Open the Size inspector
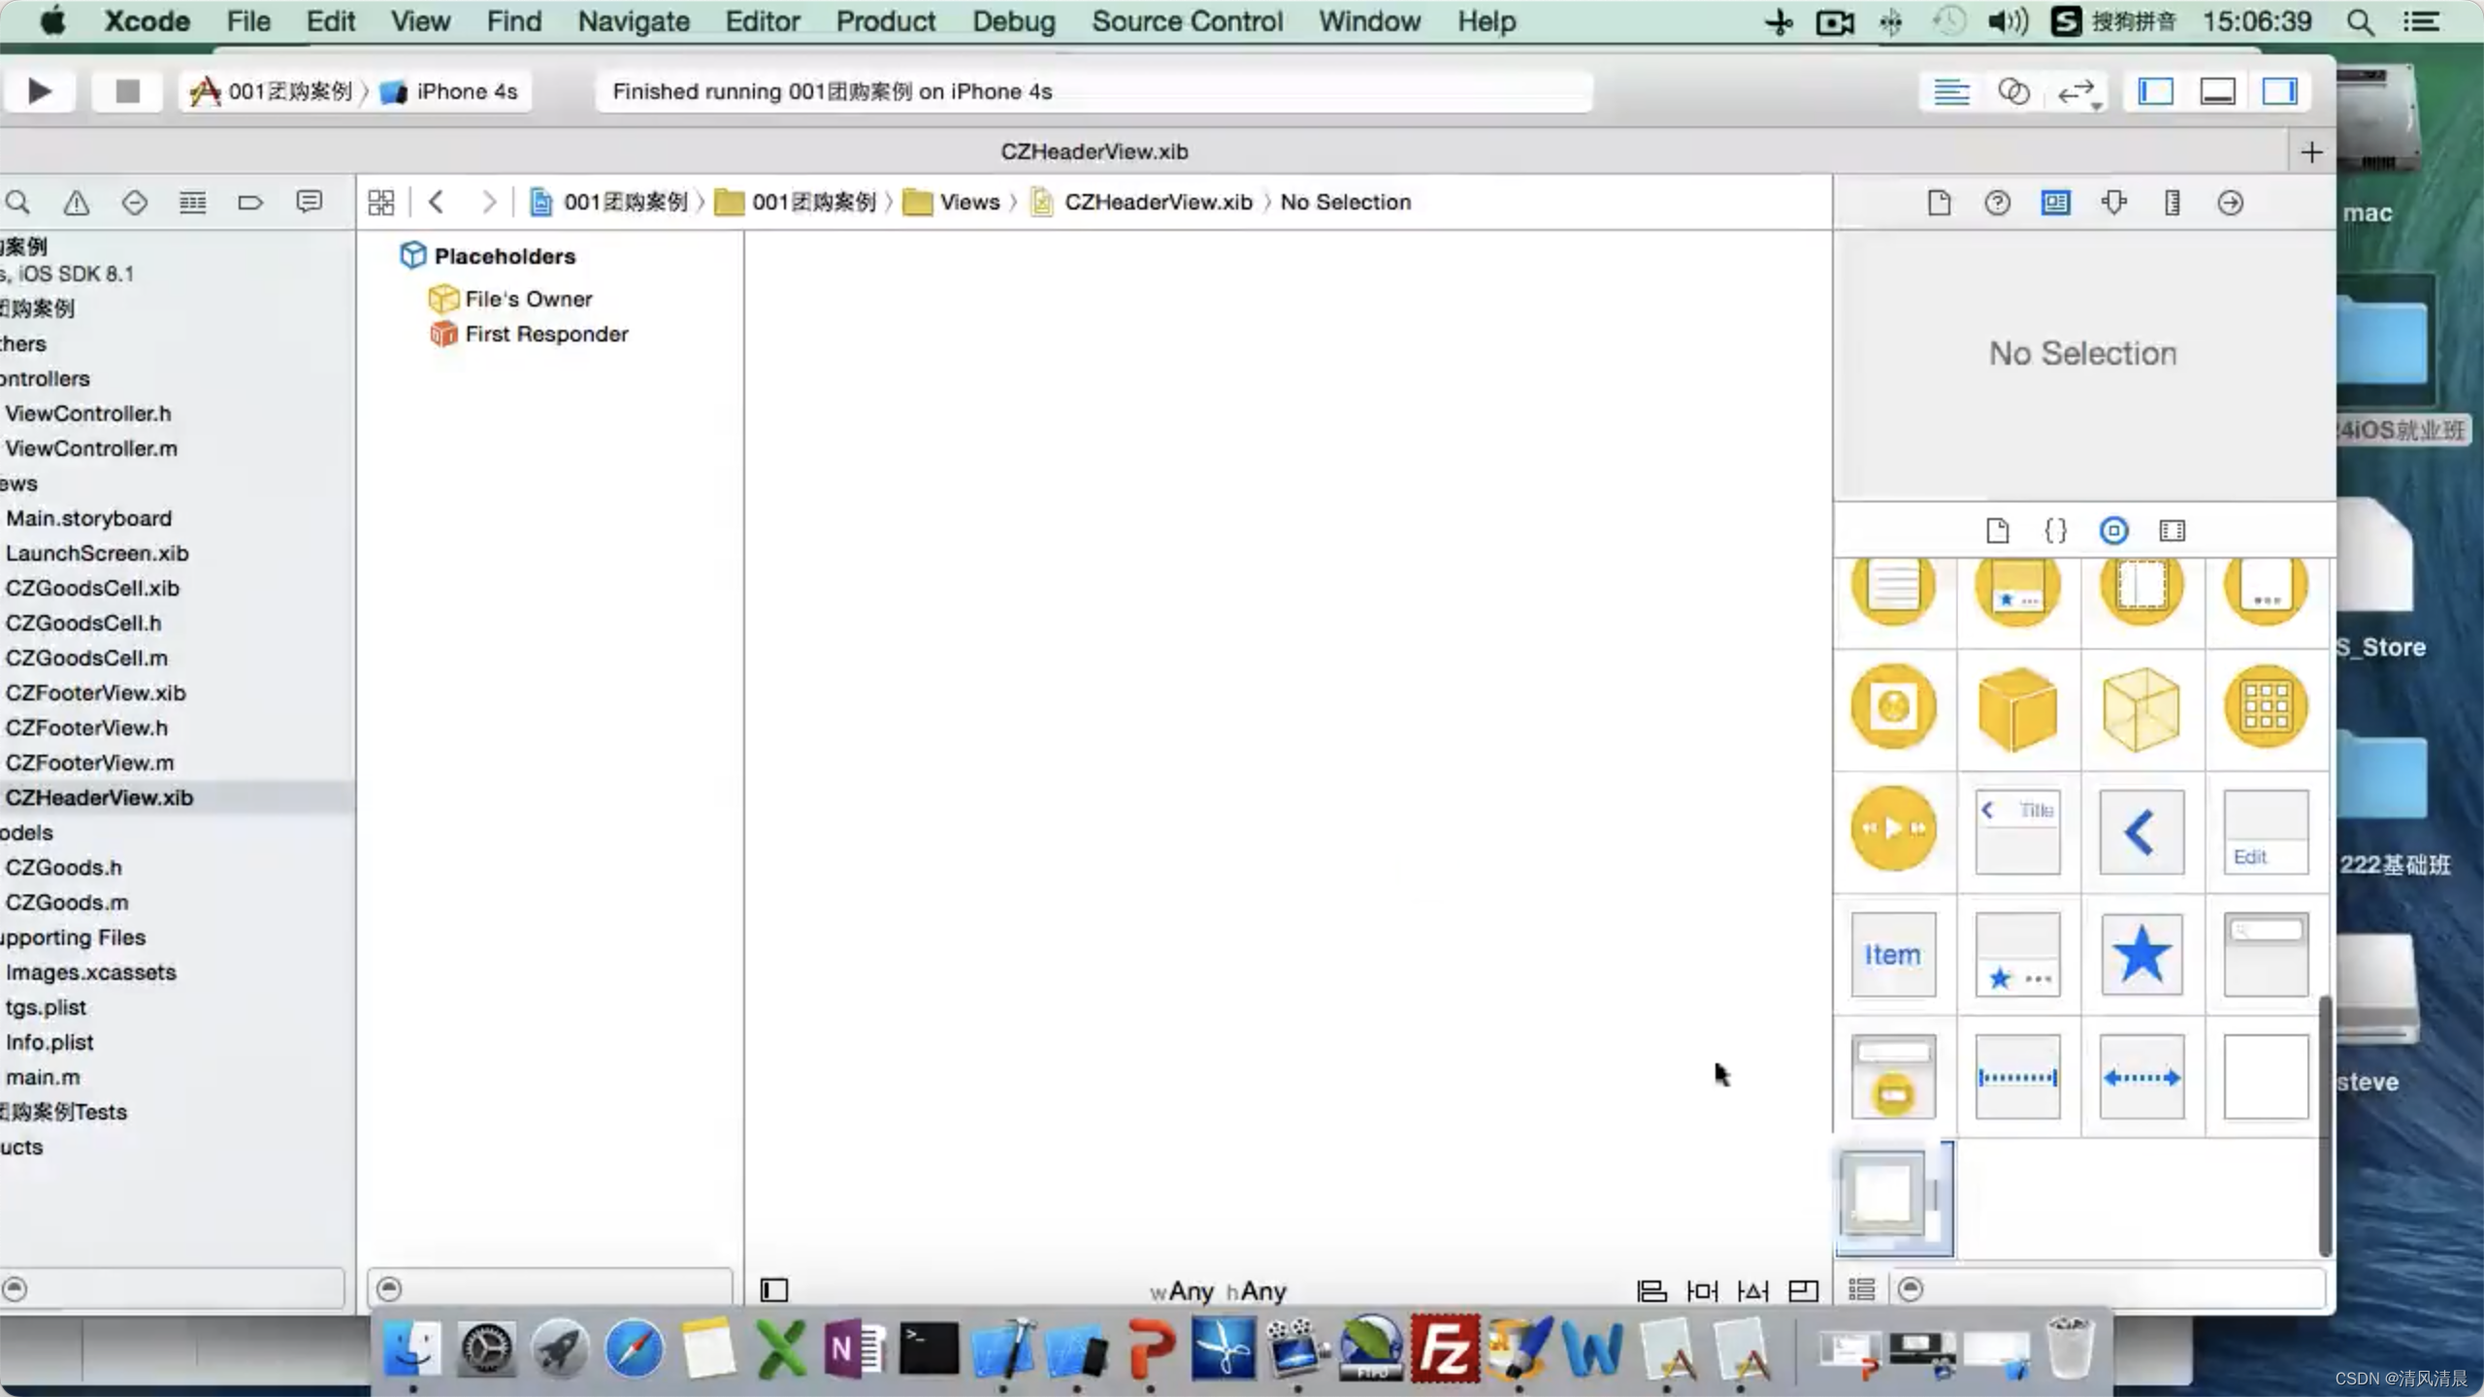 click(2172, 203)
